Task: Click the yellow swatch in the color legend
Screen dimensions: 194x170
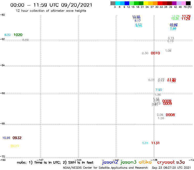Action: tap(146, 3)
